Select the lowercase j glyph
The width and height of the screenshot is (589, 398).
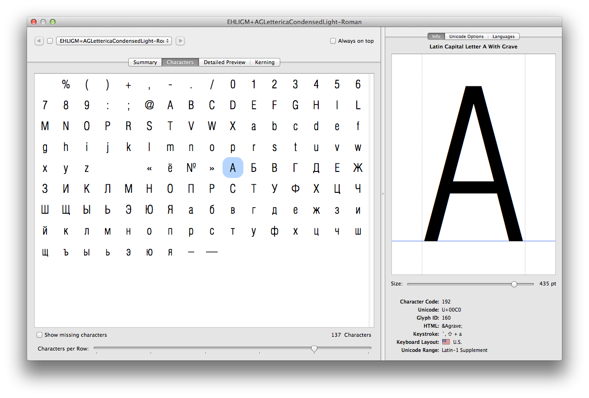(107, 147)
